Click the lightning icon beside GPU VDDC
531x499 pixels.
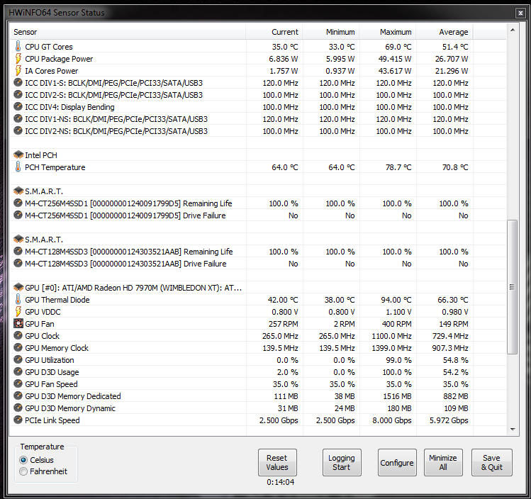coord(18,312)
